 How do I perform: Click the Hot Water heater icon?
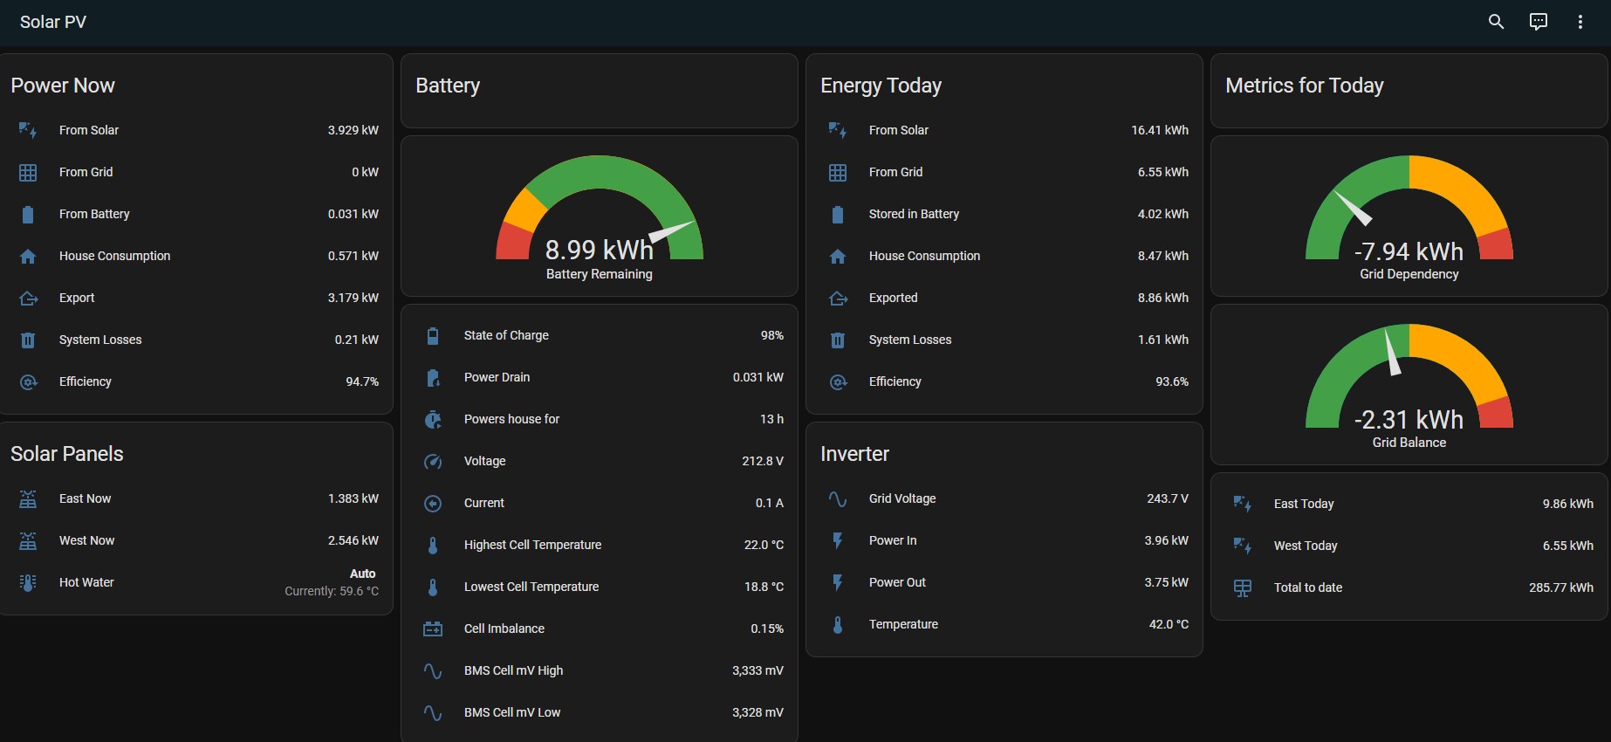(x=28, y=582)
